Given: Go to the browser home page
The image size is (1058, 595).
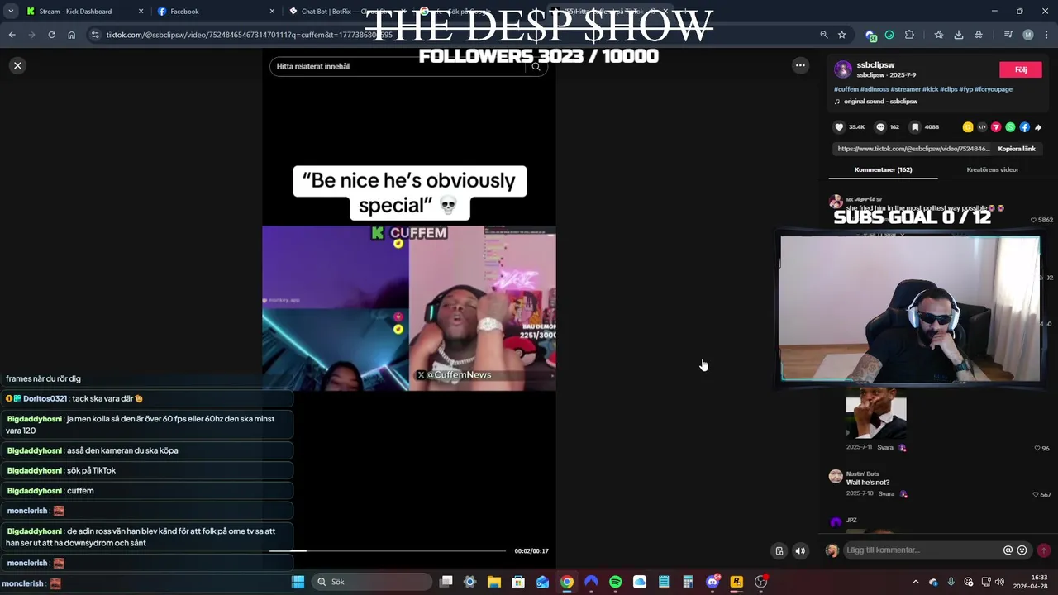Looking at the screenshot, I should click(71, 35).
